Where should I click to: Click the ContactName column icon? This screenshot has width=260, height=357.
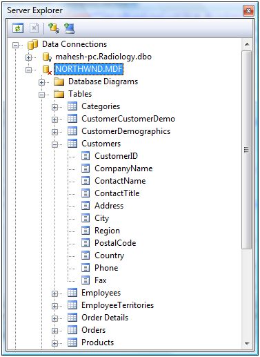pos(86,181)
